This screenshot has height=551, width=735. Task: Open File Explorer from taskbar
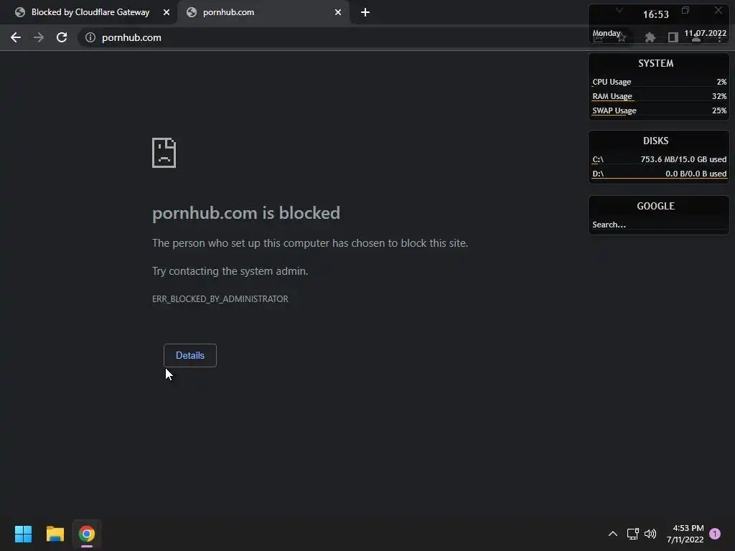pyautogui.click(x=55, y=534)
